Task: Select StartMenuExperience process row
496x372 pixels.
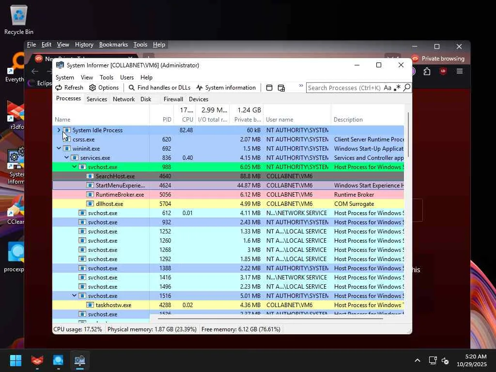Action: [x=228, y=186]
